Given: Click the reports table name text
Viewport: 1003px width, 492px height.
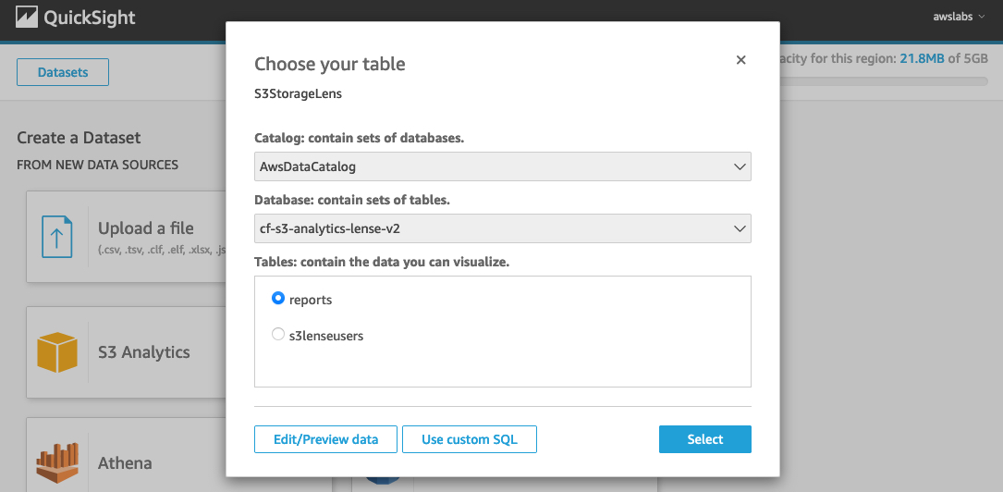Looking at the screenshot, I should point(311,300).
